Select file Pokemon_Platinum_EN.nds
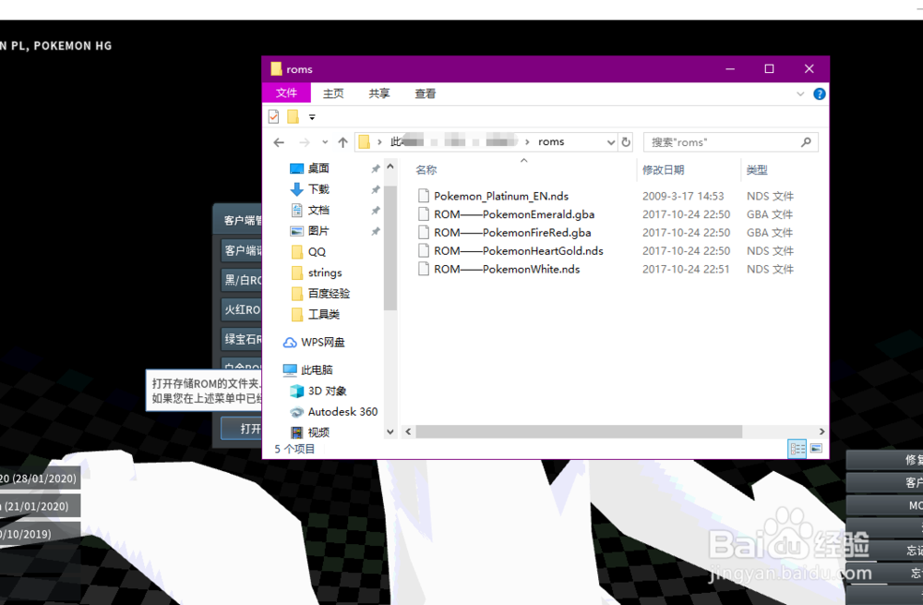This screenshot has width=923, height=605. pos(501,196)
